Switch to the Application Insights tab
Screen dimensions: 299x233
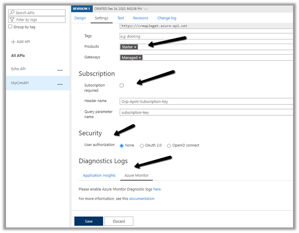[99, 176]
